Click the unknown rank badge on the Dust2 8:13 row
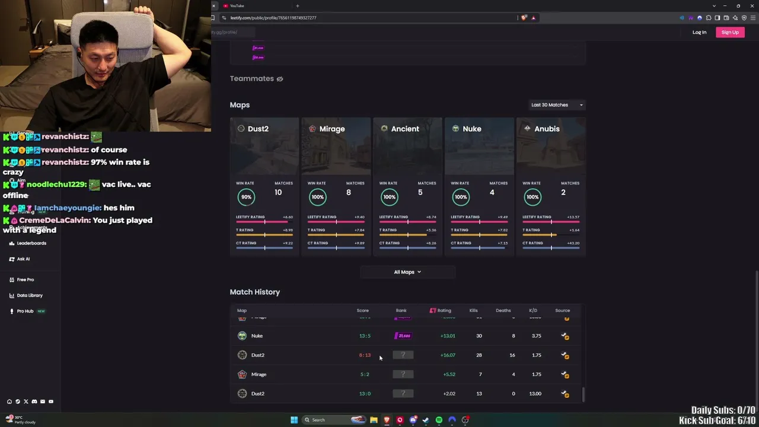759x427 pixels. point(403,355)
